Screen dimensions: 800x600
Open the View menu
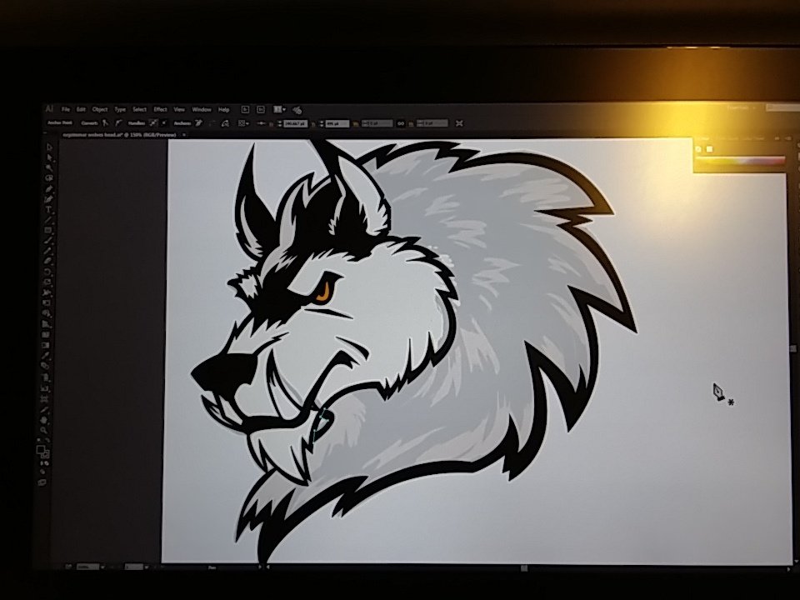(x=179, y=109)
